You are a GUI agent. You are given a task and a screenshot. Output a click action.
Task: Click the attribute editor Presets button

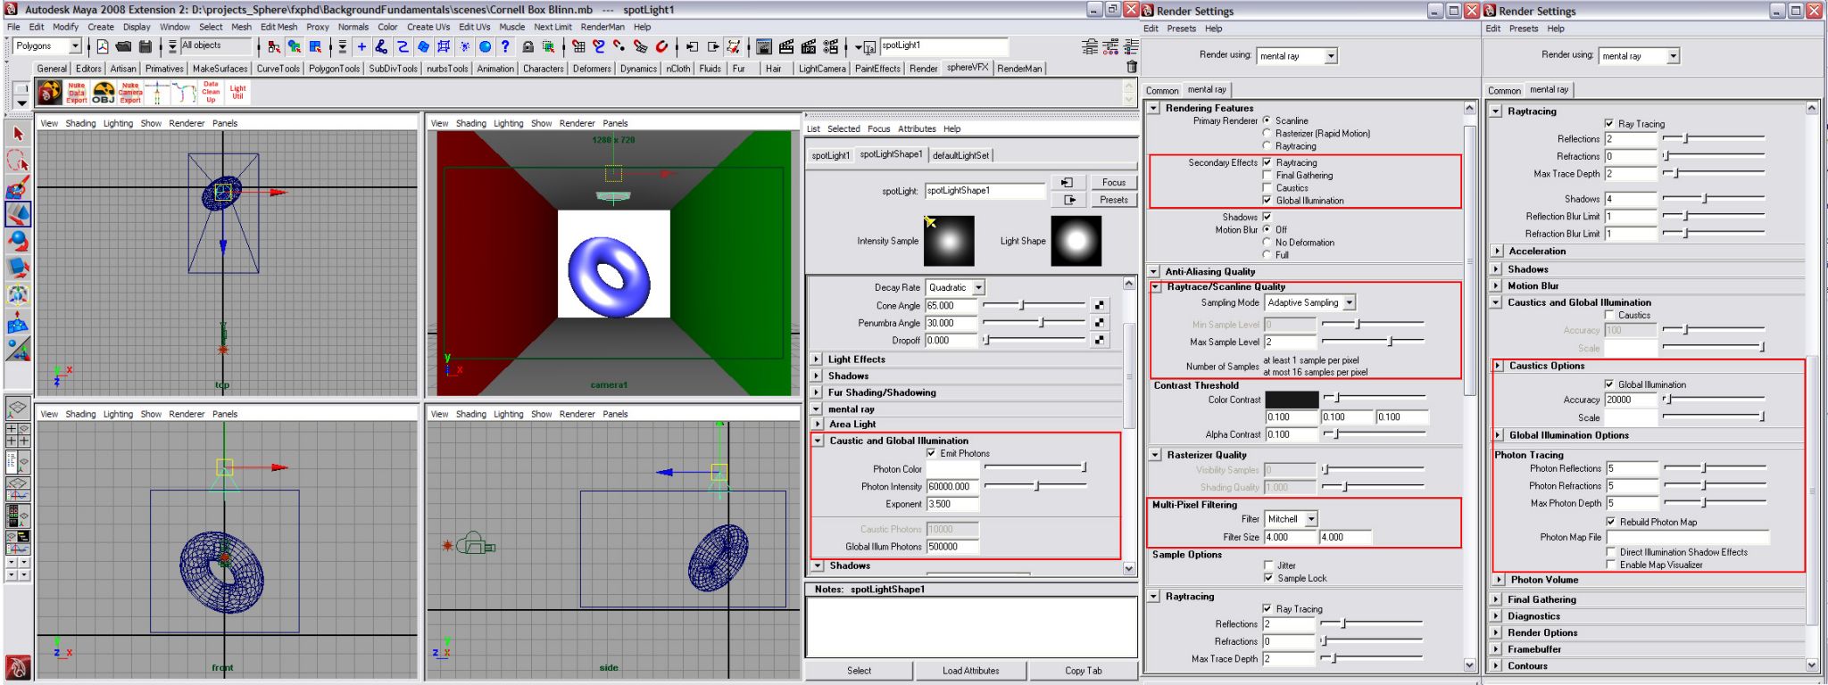click(x=1113, y=200)
